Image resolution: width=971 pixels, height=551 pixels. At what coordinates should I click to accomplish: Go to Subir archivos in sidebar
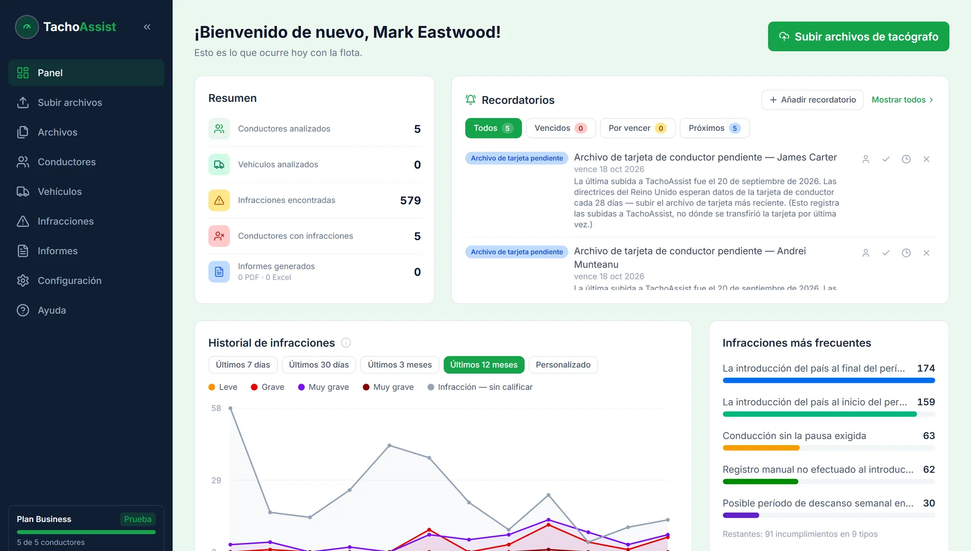coord(86,103)
